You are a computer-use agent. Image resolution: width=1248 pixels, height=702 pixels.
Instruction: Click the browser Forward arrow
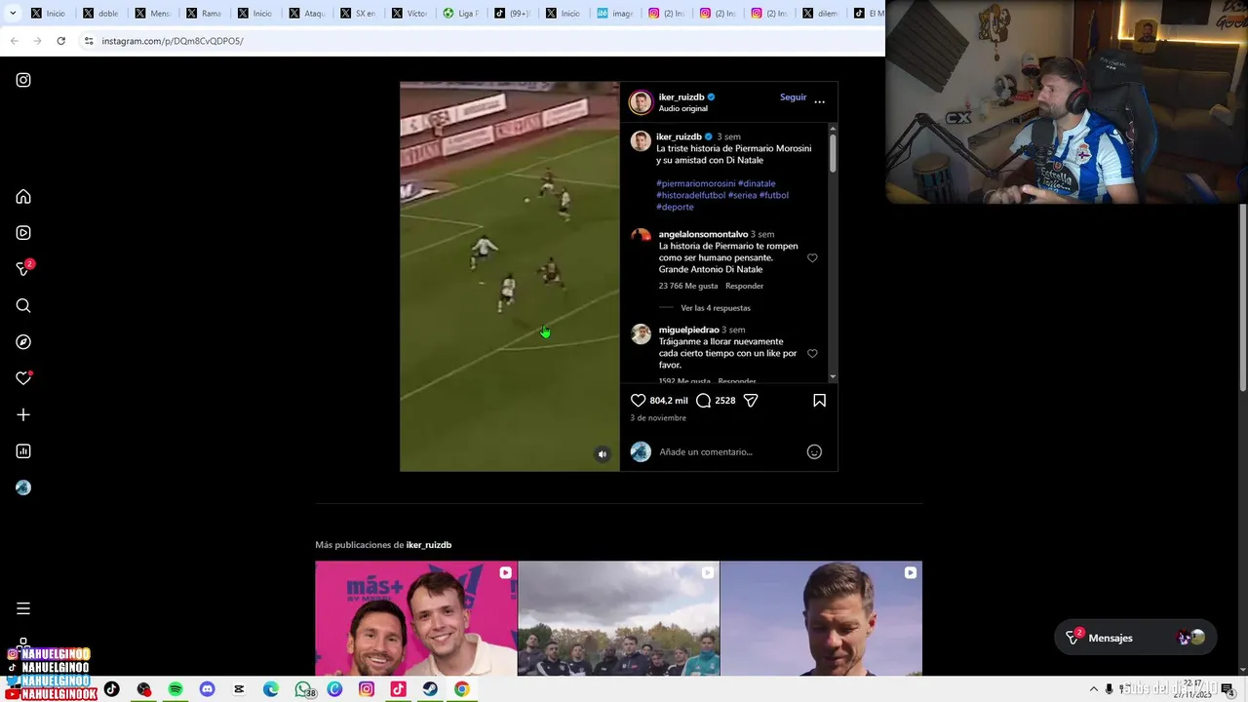[37, 41]
